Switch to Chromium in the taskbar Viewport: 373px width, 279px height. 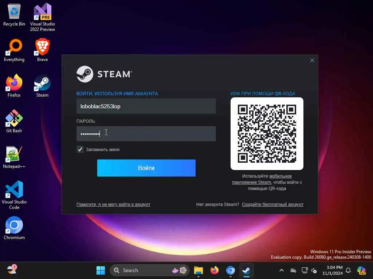click(230, 270)
